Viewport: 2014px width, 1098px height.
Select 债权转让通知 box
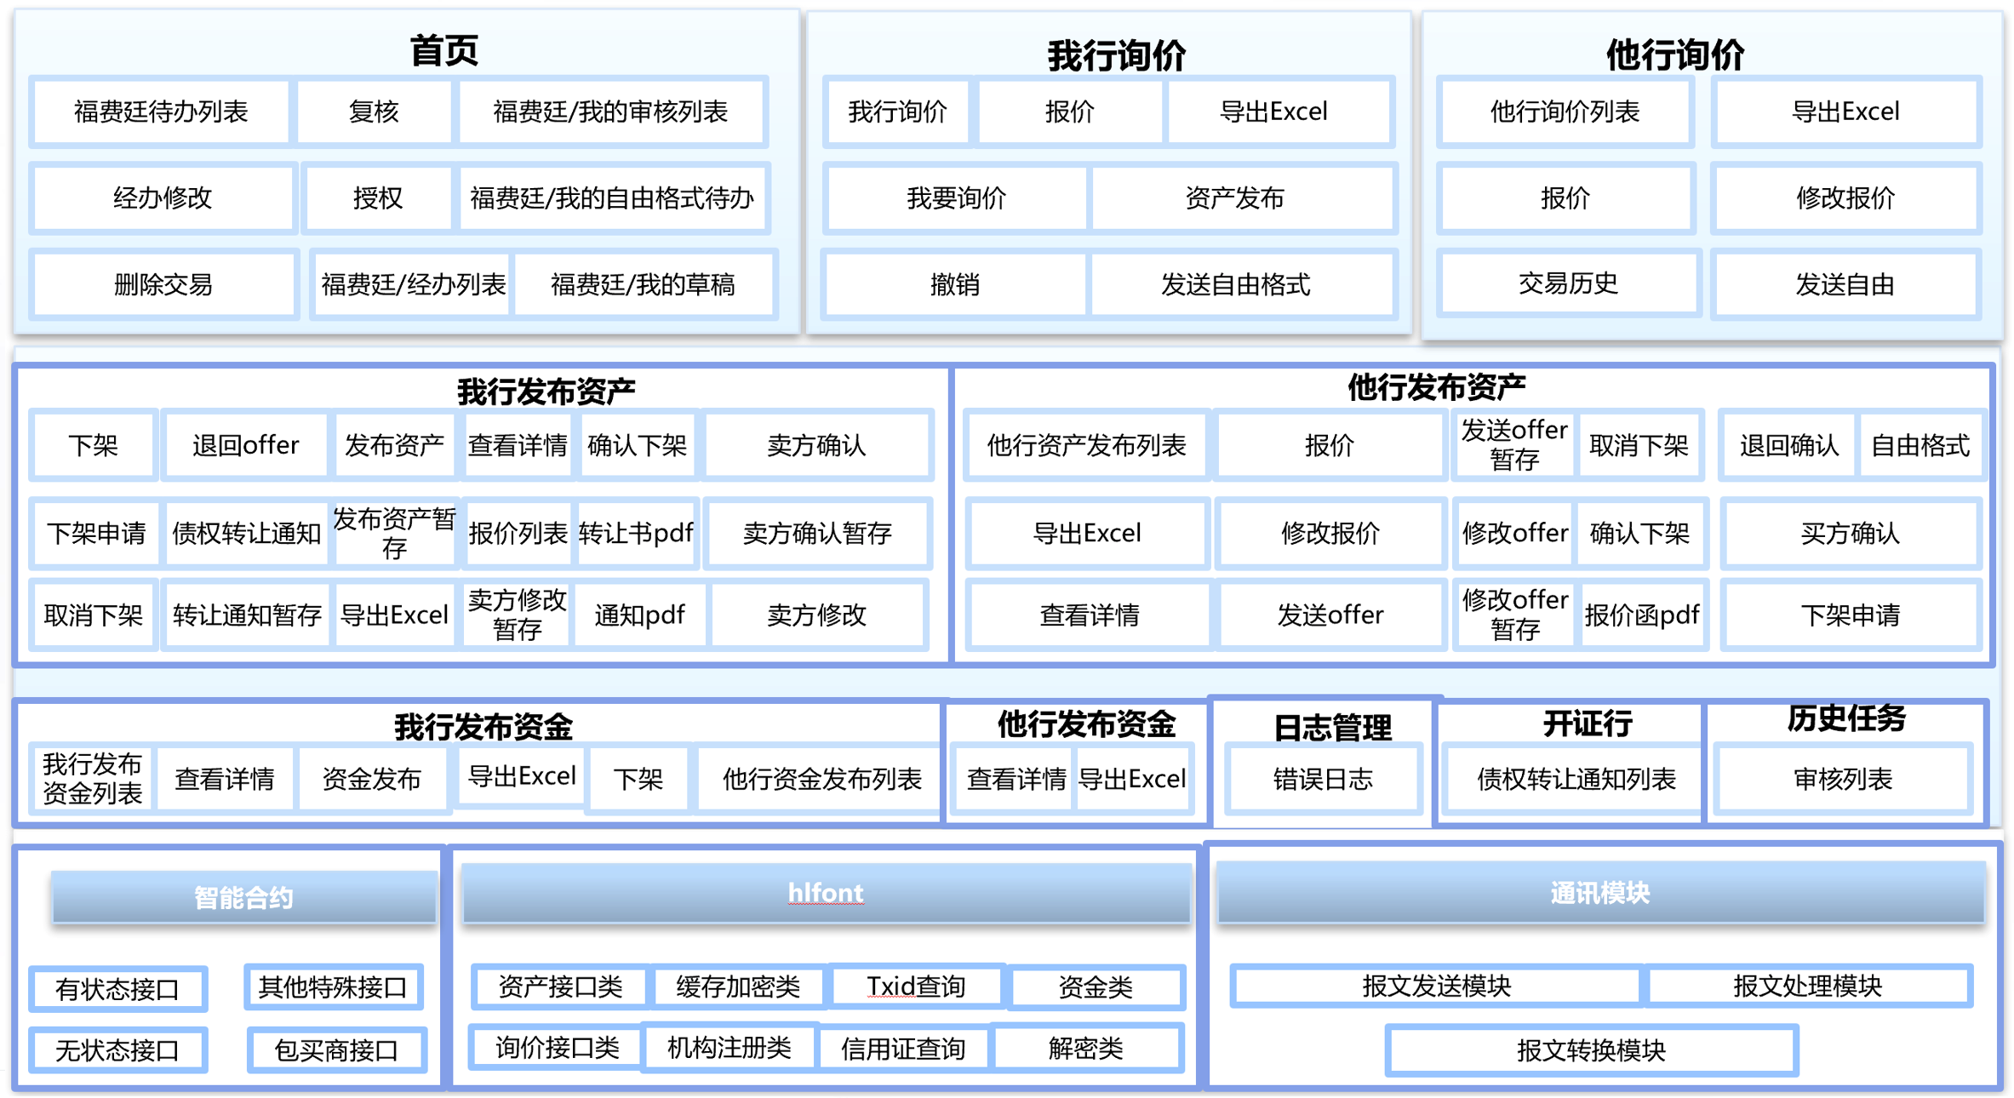coord(246,534)
